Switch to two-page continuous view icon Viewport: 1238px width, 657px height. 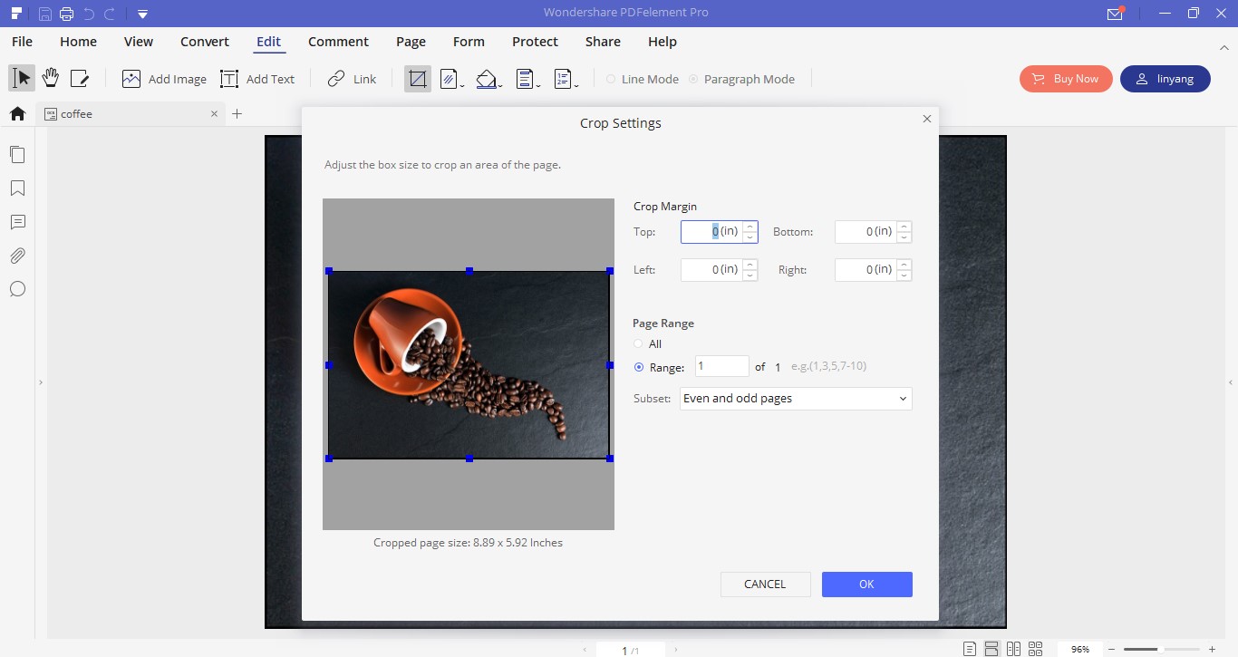tap(1035, 649)
